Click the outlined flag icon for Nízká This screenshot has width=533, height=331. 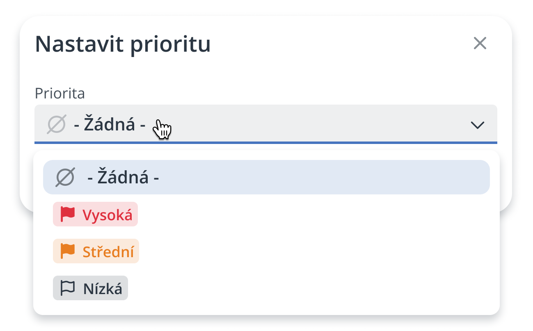68,288
